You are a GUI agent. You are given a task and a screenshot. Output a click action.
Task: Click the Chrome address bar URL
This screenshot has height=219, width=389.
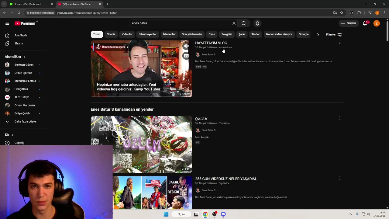(87, 13)
